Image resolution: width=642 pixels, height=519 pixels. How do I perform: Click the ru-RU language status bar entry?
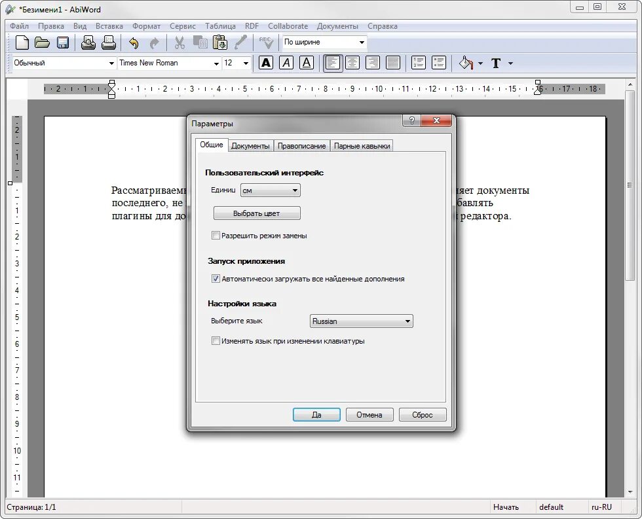pyautogui.click(x=601, y=507)
